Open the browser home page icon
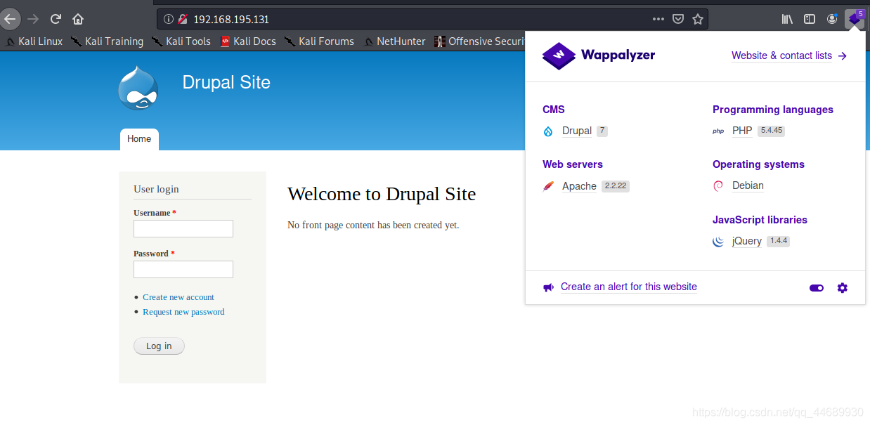The image size is (870, 425). [78, 19]
